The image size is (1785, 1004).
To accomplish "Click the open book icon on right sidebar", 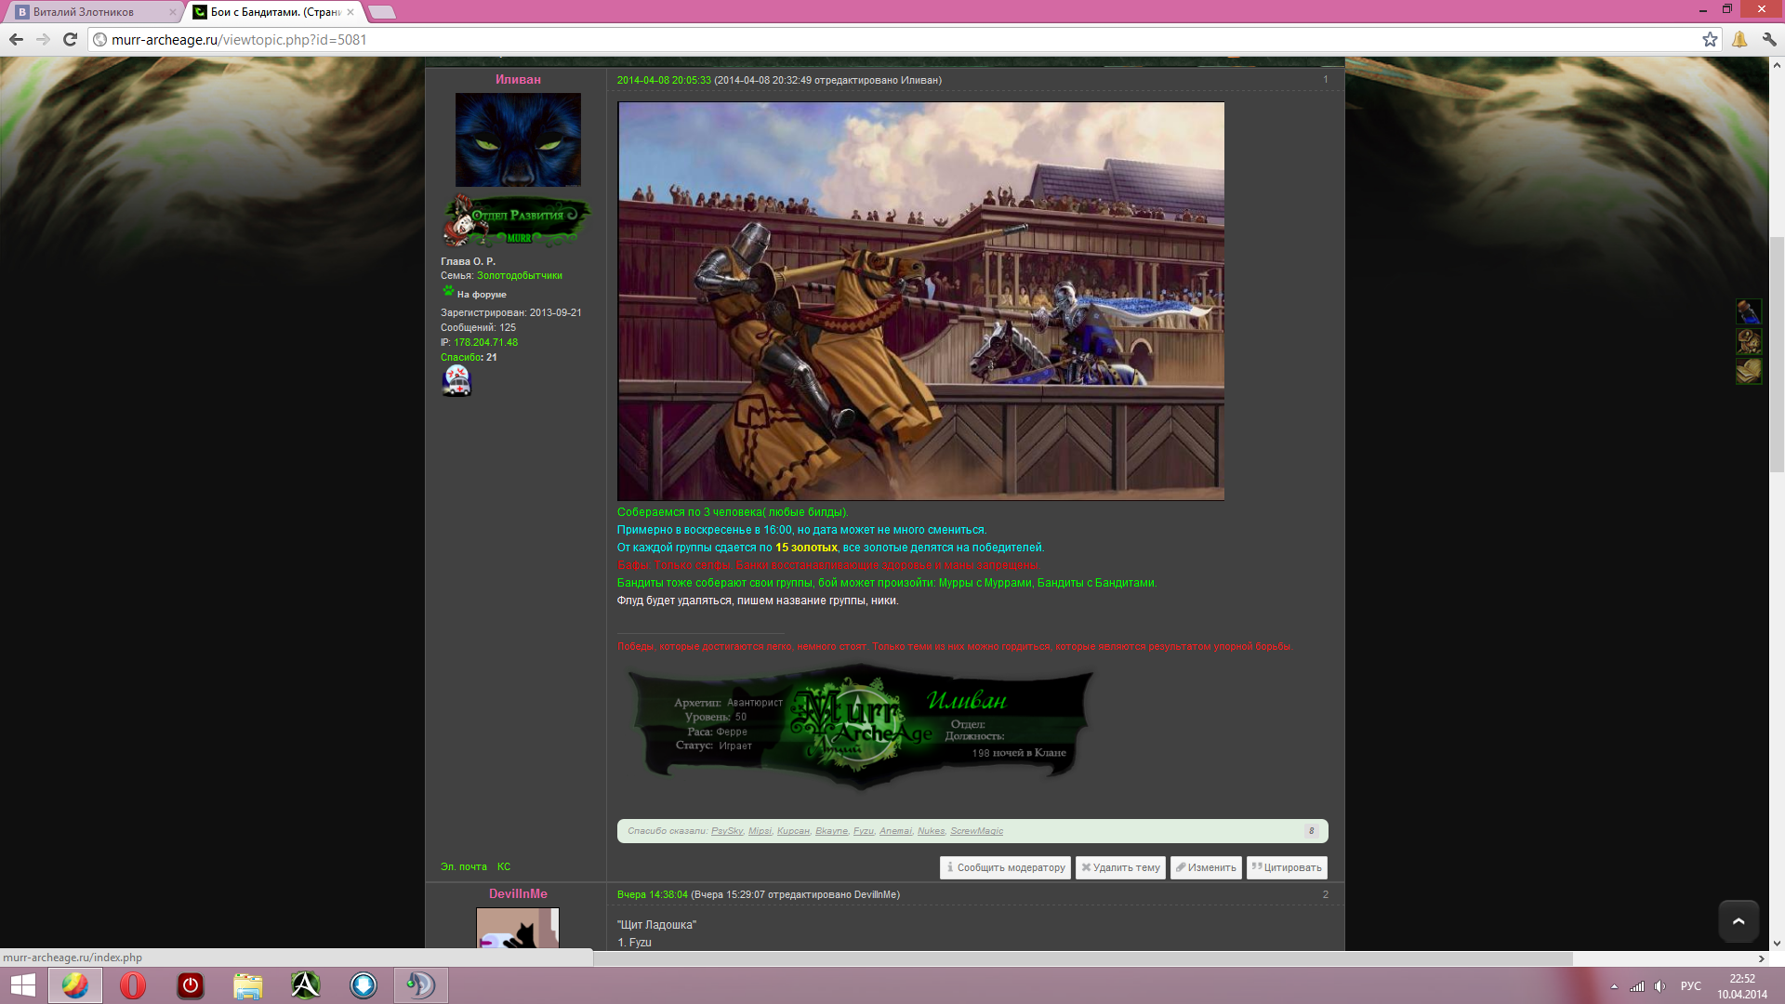I will [1748, 372].
